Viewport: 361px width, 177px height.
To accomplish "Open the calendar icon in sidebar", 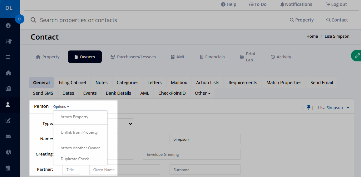I will pyautogui.click(x=8, y=168).
